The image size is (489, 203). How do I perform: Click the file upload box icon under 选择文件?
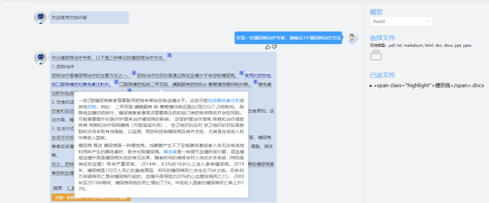point(376,55)
